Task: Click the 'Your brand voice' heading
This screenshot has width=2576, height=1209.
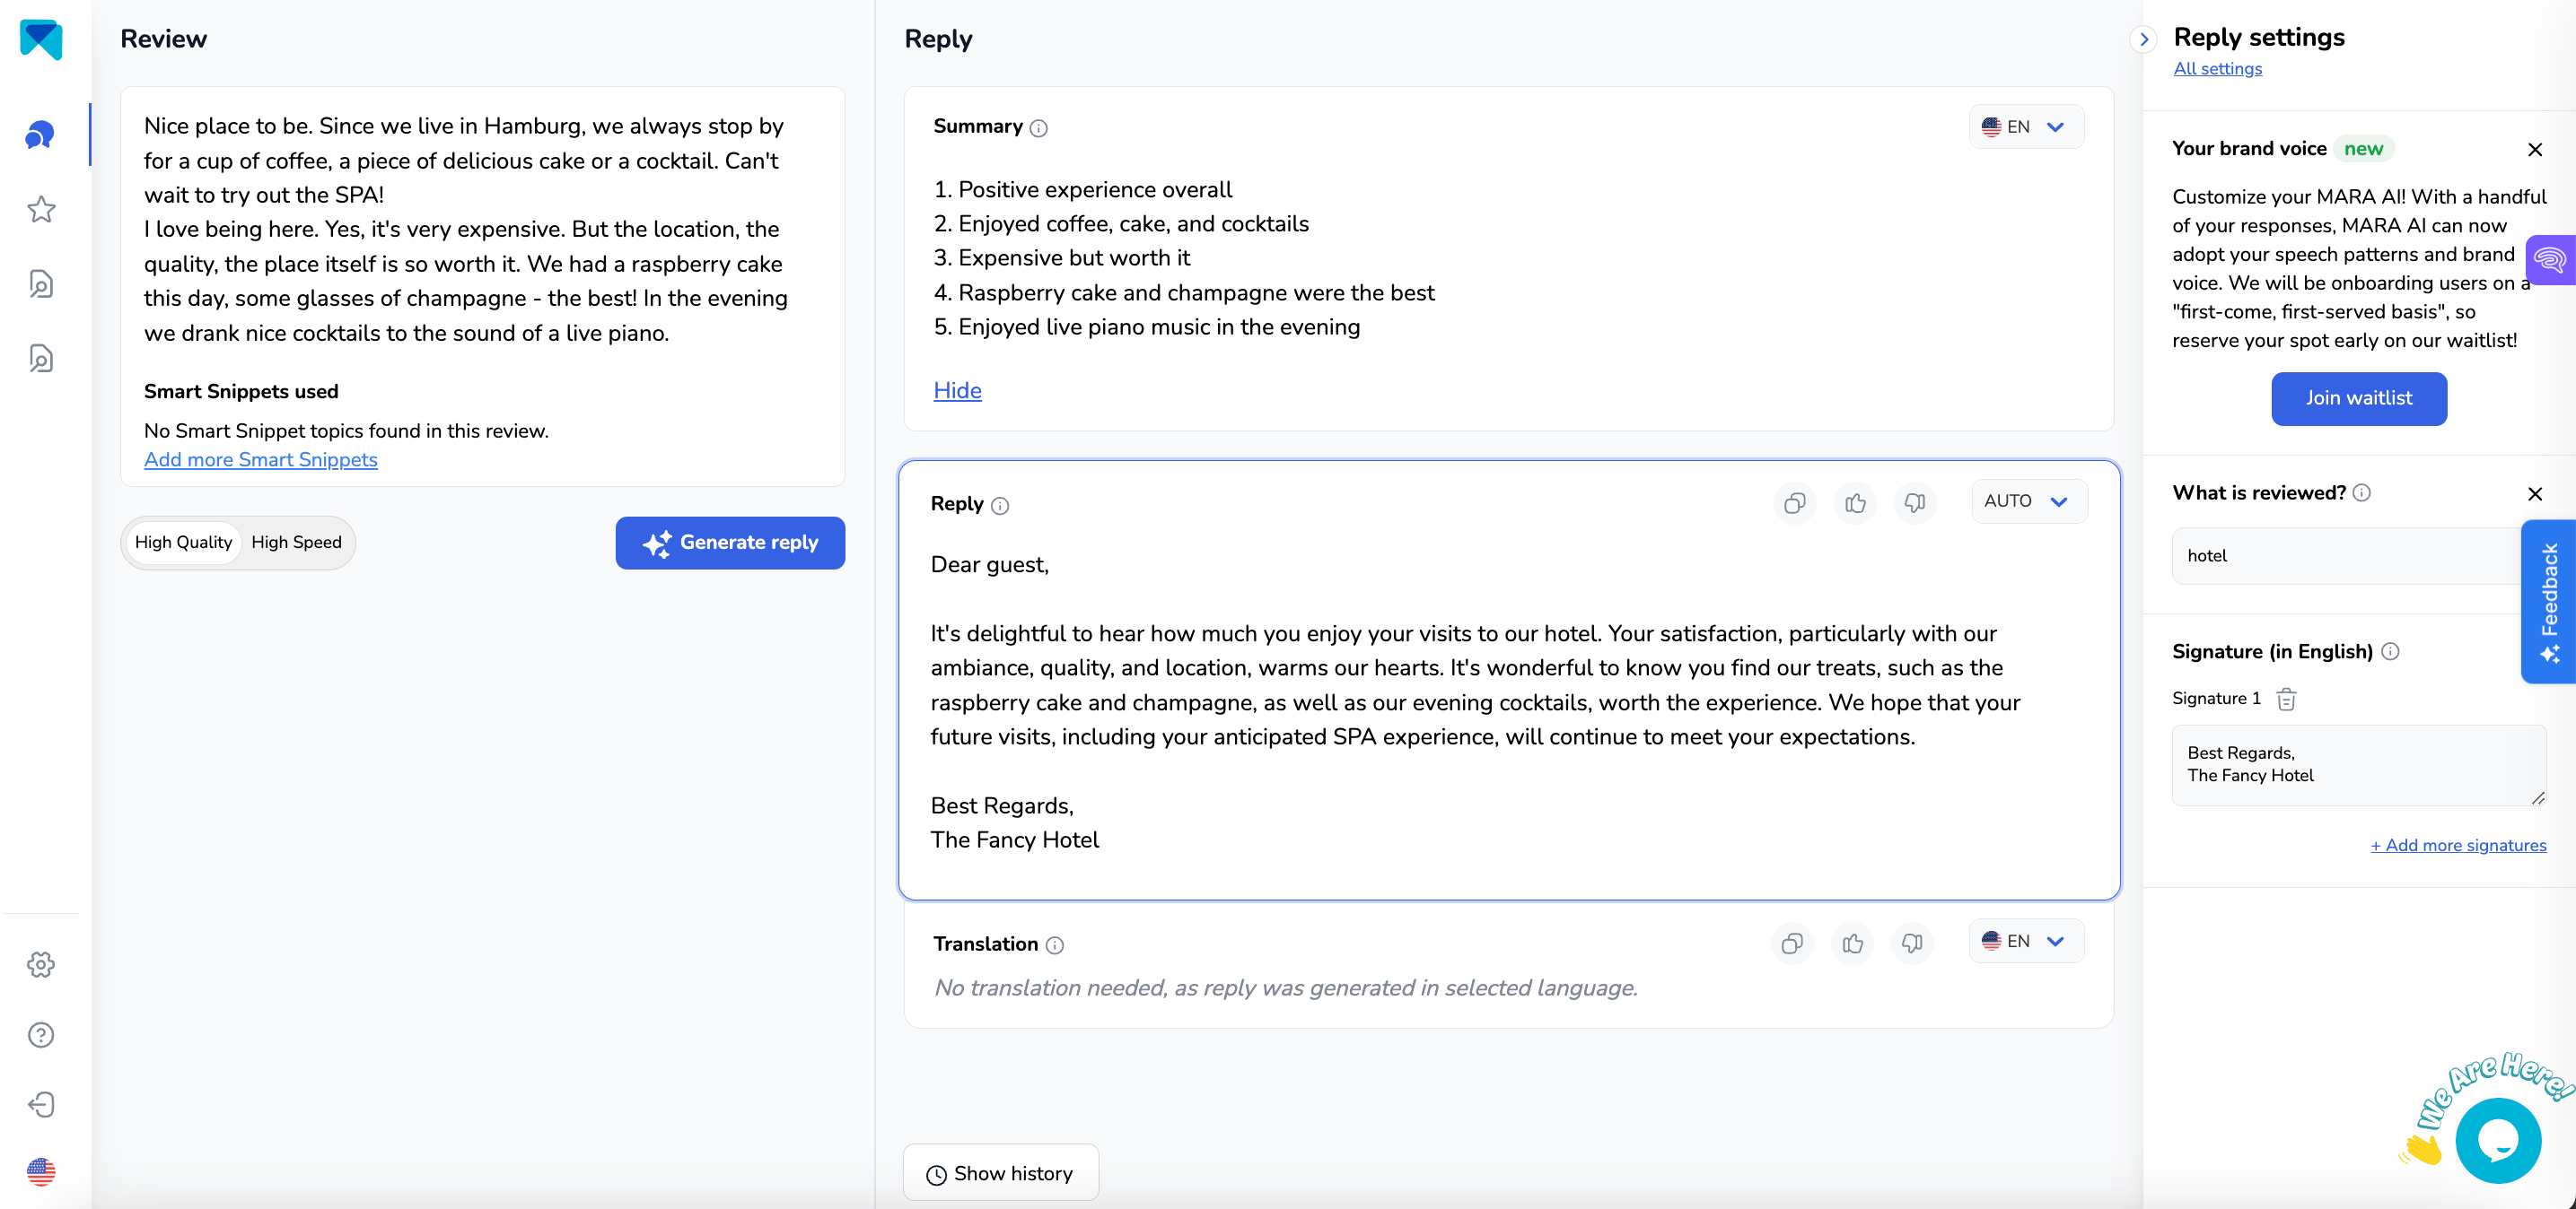Action: pos(2249,149)
